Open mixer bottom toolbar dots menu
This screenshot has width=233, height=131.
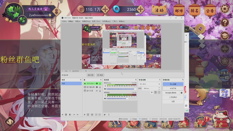coord(109,115)
